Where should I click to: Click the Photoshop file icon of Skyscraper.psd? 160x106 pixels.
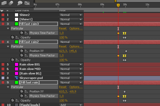[x=17, y=78]
